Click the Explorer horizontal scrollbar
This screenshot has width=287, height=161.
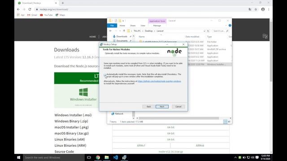[179, 118]
